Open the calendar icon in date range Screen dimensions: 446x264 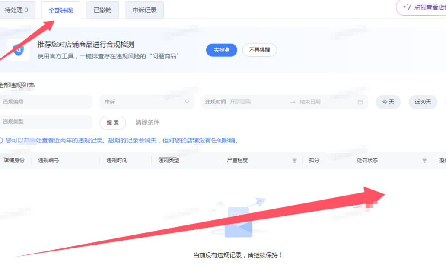click(360, 102)
